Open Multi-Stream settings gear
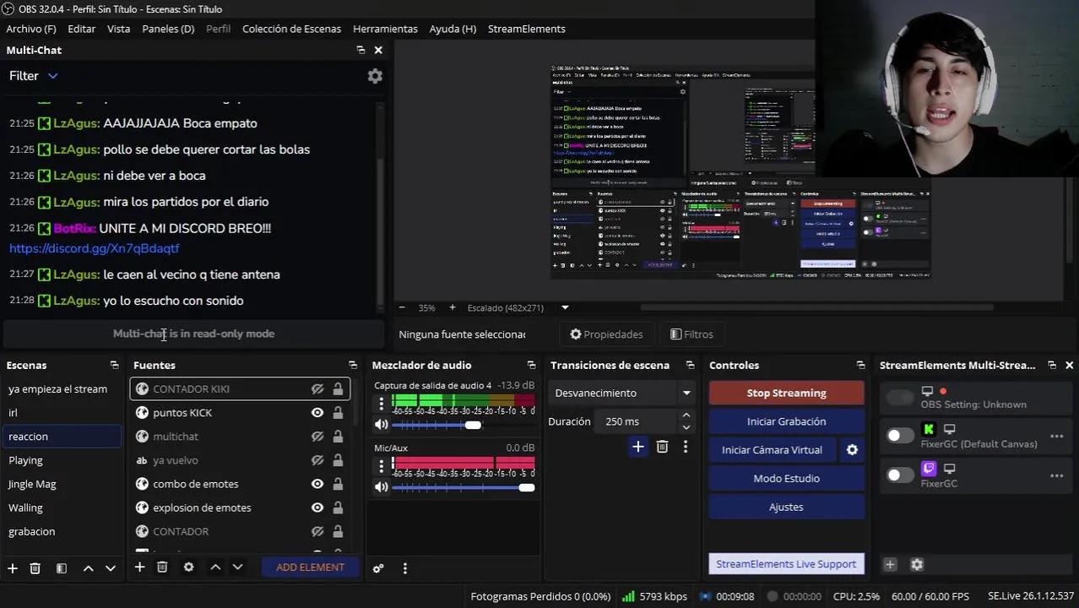This screenshot has height=608, width=1079. pos(917,564)
